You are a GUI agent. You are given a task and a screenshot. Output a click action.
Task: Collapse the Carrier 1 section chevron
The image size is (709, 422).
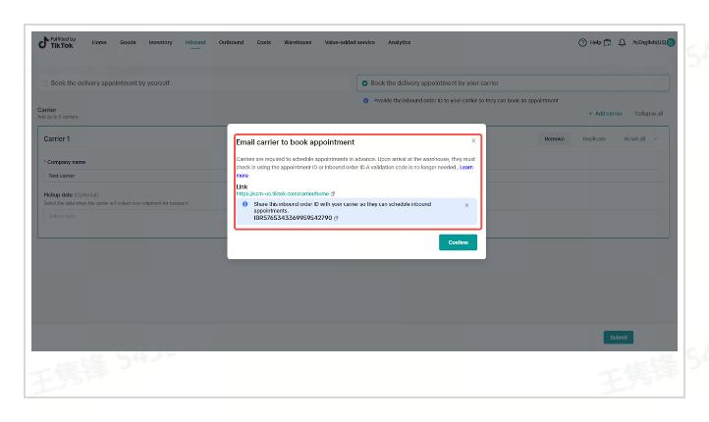[x=655, y=139]
